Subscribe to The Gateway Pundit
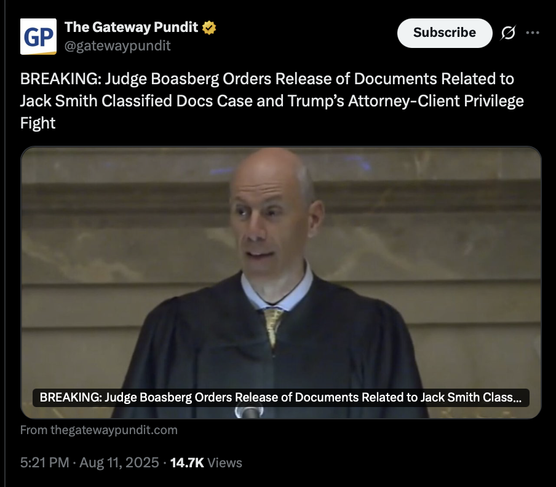This screenshot has width=556, height=487. (445, 33)
